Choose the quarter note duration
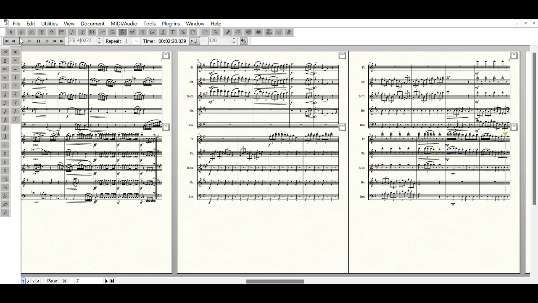Screen dimensions: 538x303 pos(5,94)
